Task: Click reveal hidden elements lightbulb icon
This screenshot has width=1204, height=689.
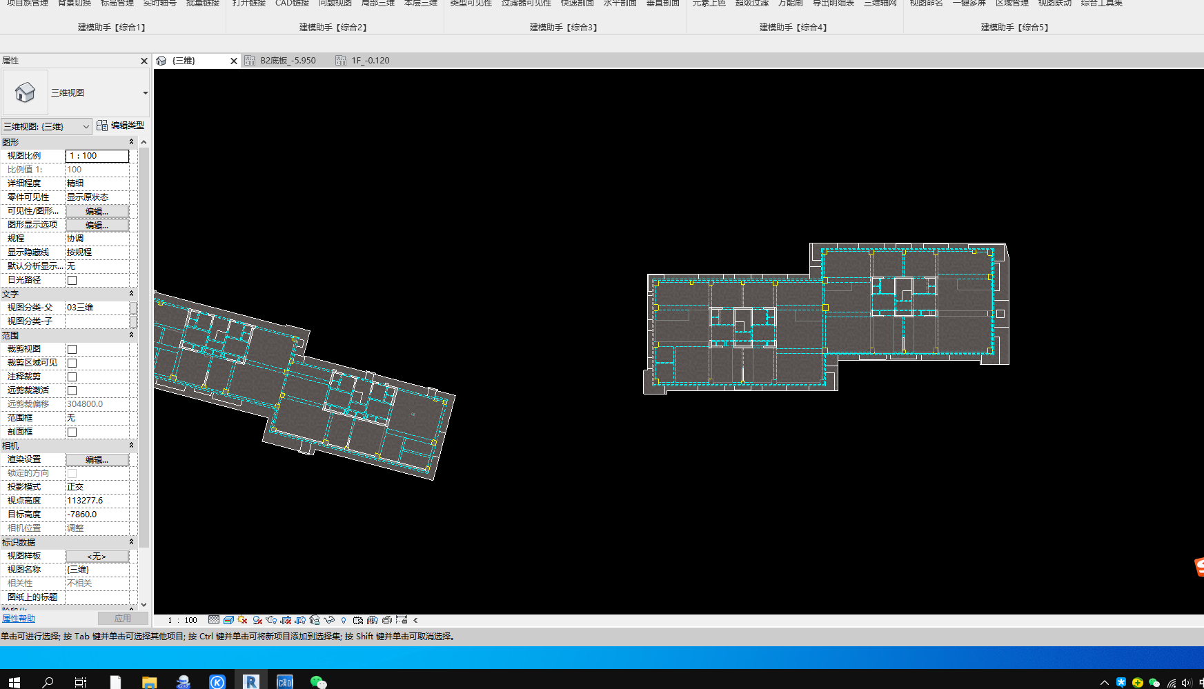Action: [x=344, y=620]
